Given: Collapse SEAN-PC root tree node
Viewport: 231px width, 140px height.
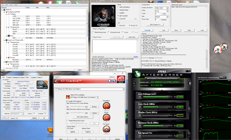Looking at the screenshot, I should point(2,10).
